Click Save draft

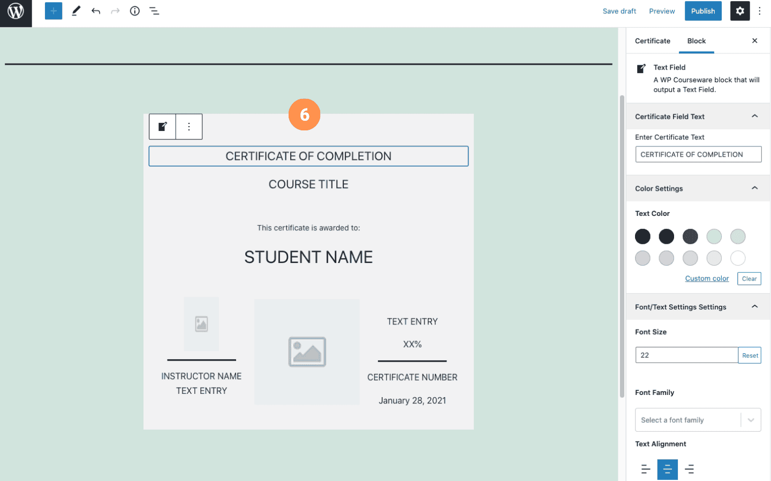[x=619, y=11]
